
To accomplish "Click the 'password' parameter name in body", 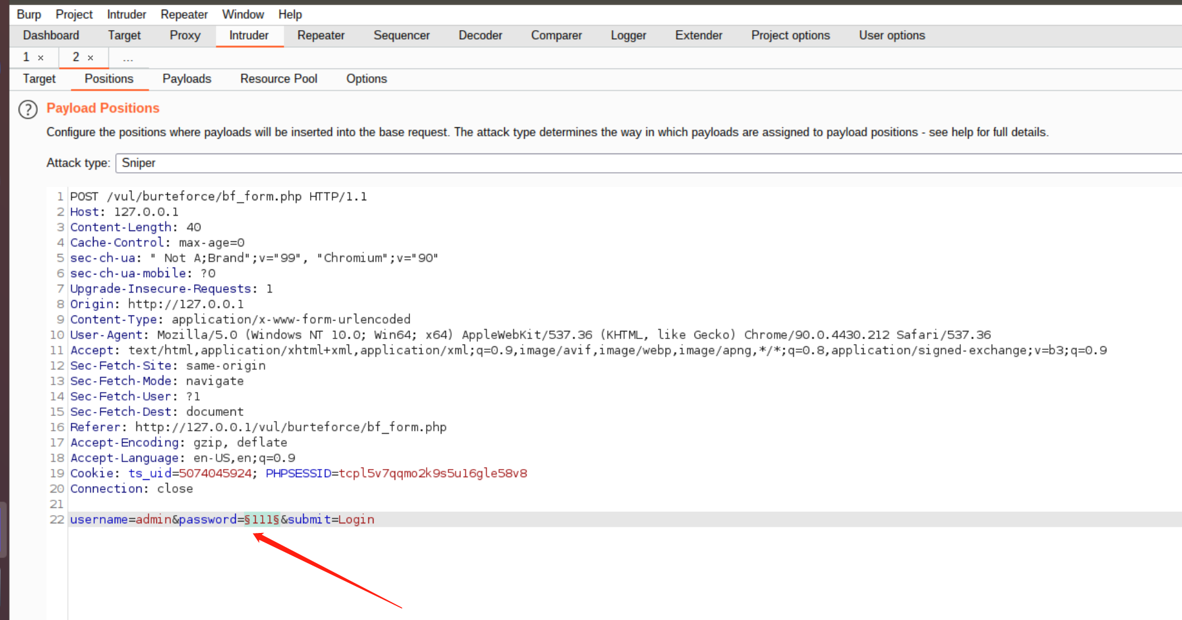I will pyautogui.click(x=208, y=519).
